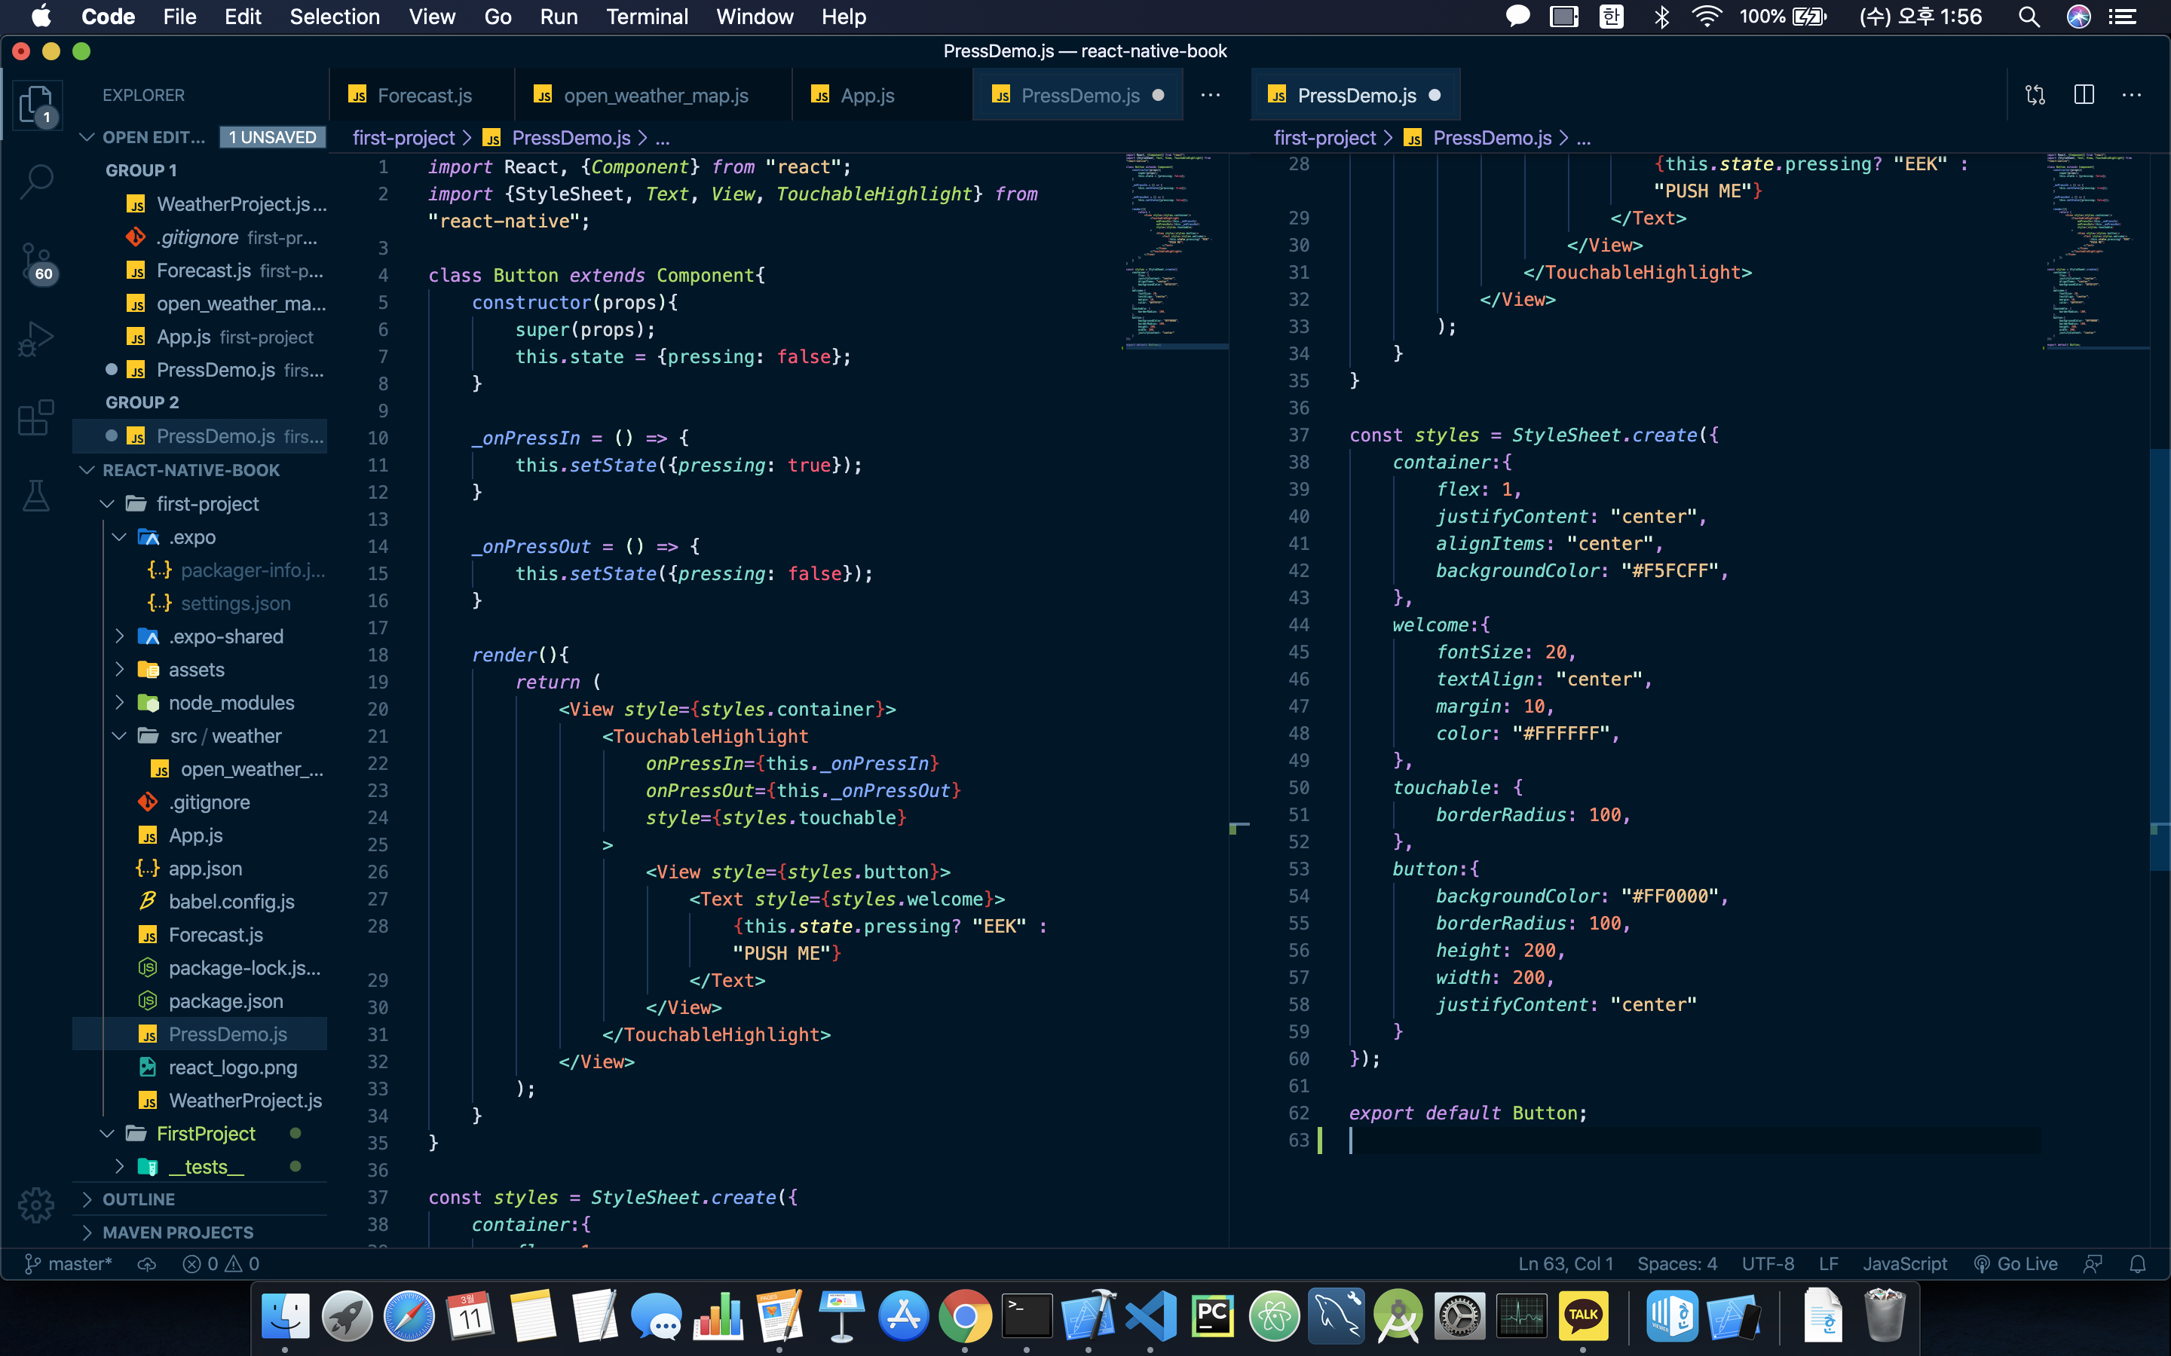
Task: Click the Manage gear icon
Action: [x=36, y=1205]
